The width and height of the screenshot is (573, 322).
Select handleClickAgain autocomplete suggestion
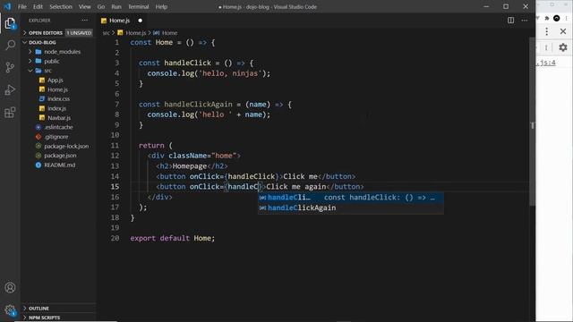tap(351, 208)
